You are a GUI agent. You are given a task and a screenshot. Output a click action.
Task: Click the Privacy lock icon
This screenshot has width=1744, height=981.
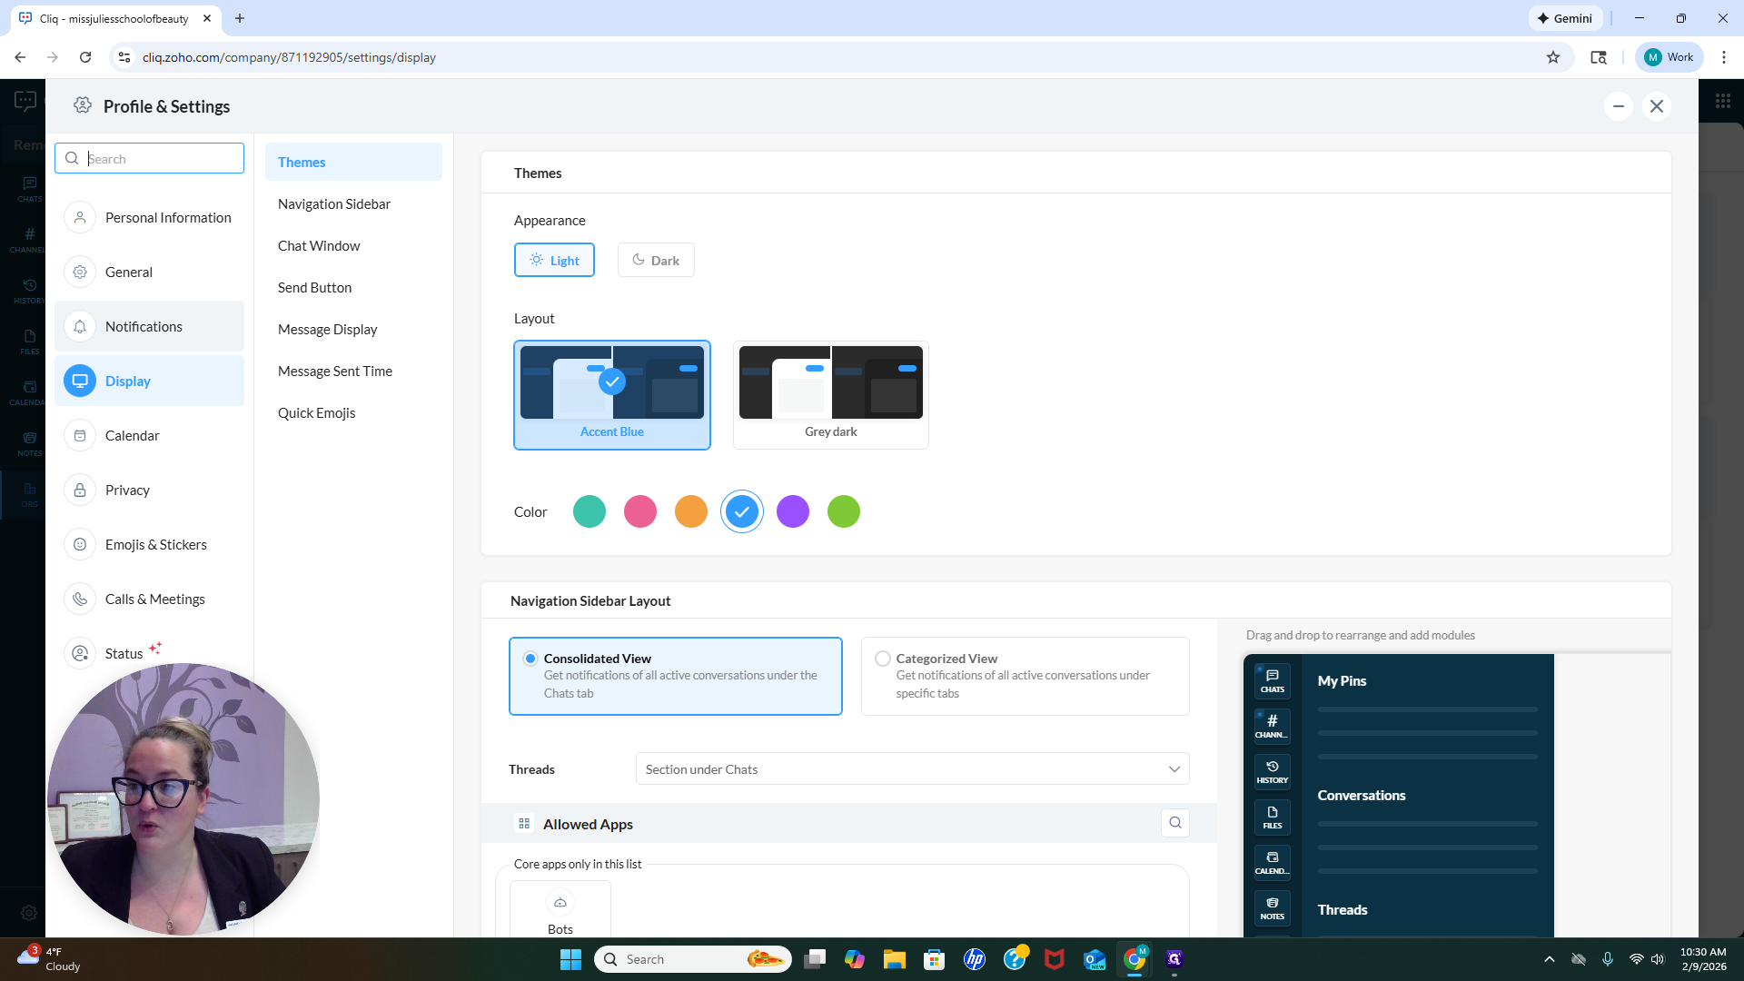[80, 490]
